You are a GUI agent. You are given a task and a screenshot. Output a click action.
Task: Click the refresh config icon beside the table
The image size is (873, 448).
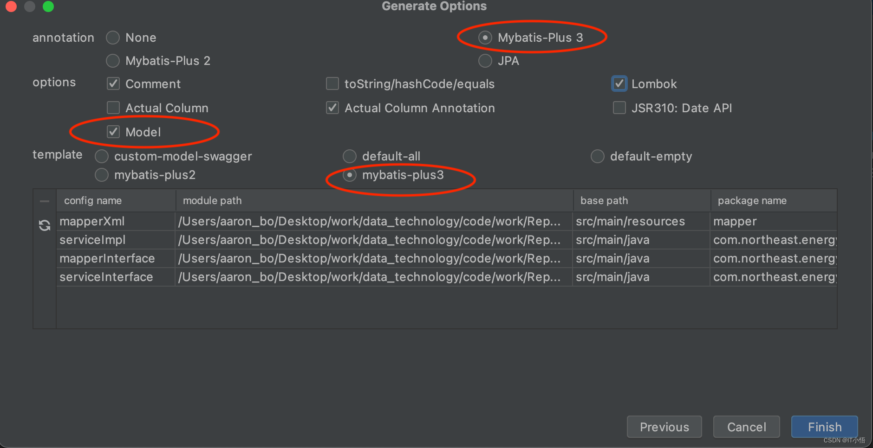click(x=45, y=225)
